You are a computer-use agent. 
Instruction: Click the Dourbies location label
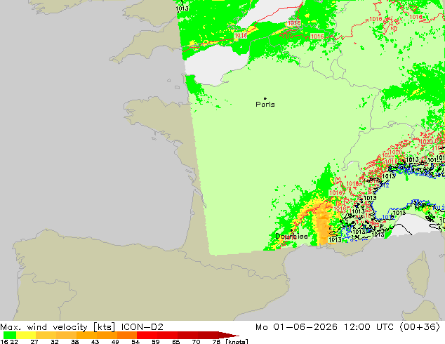pyautogui.click(x=291, y=236)
